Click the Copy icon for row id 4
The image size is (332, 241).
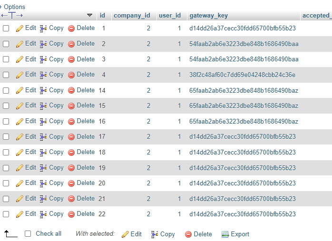(x=43, y=75)
